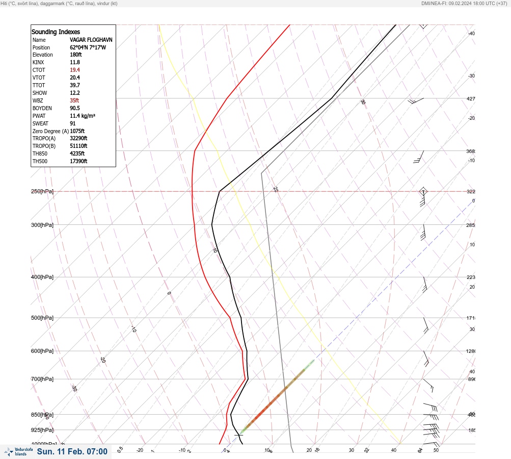Click the wind barb at 300 hPa level
511x459 pixels.
click(423, 233)
